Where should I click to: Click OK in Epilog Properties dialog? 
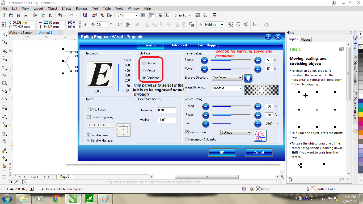pyautogui.click(x=222, y=152)
